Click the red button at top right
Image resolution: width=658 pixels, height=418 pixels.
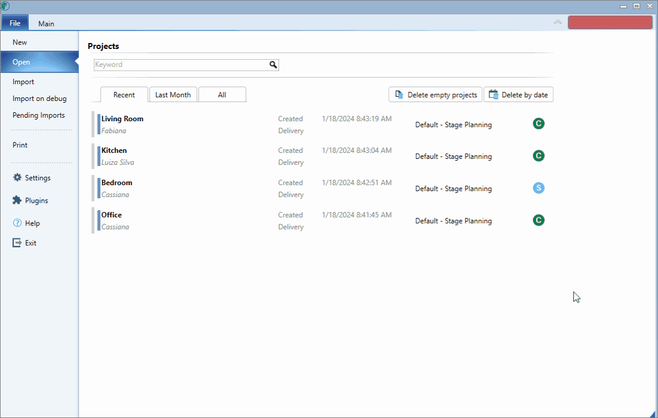click(610, 22)
